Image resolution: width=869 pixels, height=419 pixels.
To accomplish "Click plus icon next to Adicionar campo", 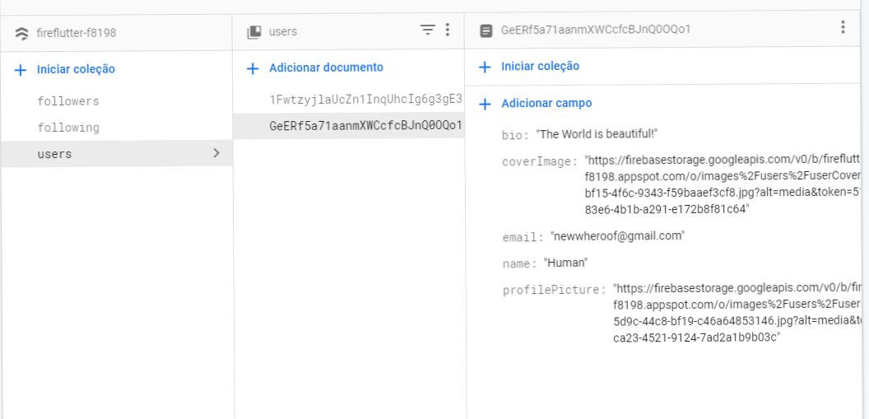I will [x=486, y=104].
